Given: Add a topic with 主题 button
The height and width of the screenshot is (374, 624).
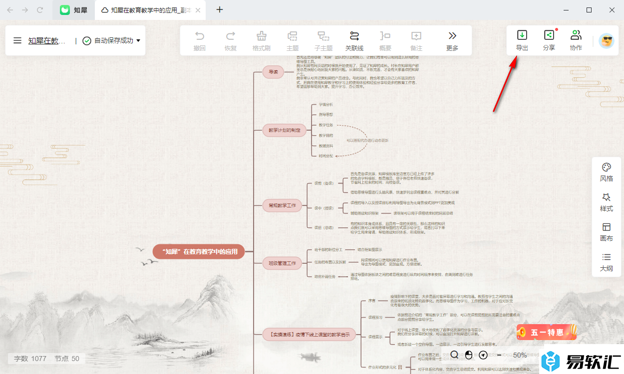Looking at the screenshot, I should point(292,41).
